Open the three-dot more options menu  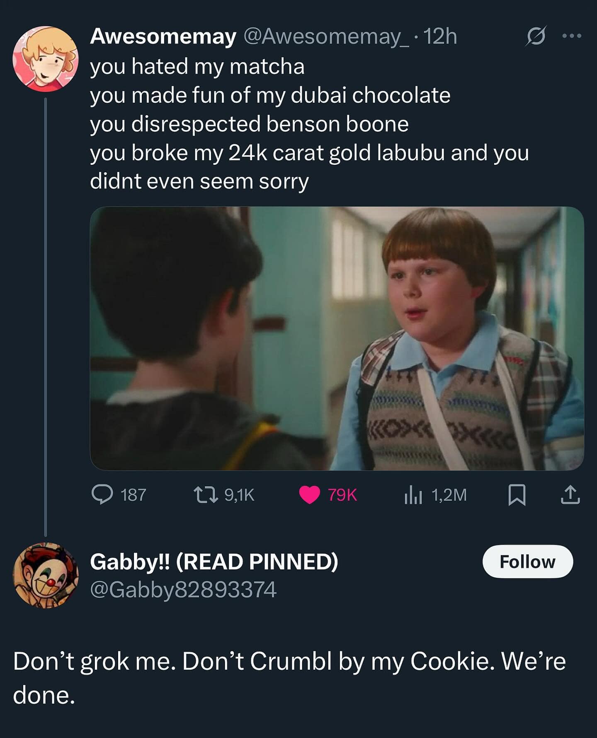click(572, 36)
